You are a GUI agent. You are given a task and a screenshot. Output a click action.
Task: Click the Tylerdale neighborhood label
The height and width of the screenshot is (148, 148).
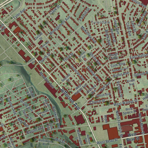click(x=101, y=22)
